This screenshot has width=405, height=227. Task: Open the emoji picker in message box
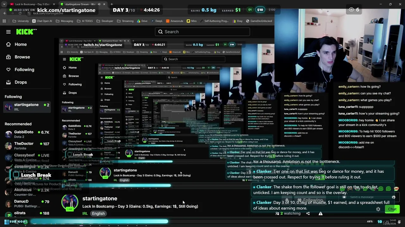pos(394,197)
